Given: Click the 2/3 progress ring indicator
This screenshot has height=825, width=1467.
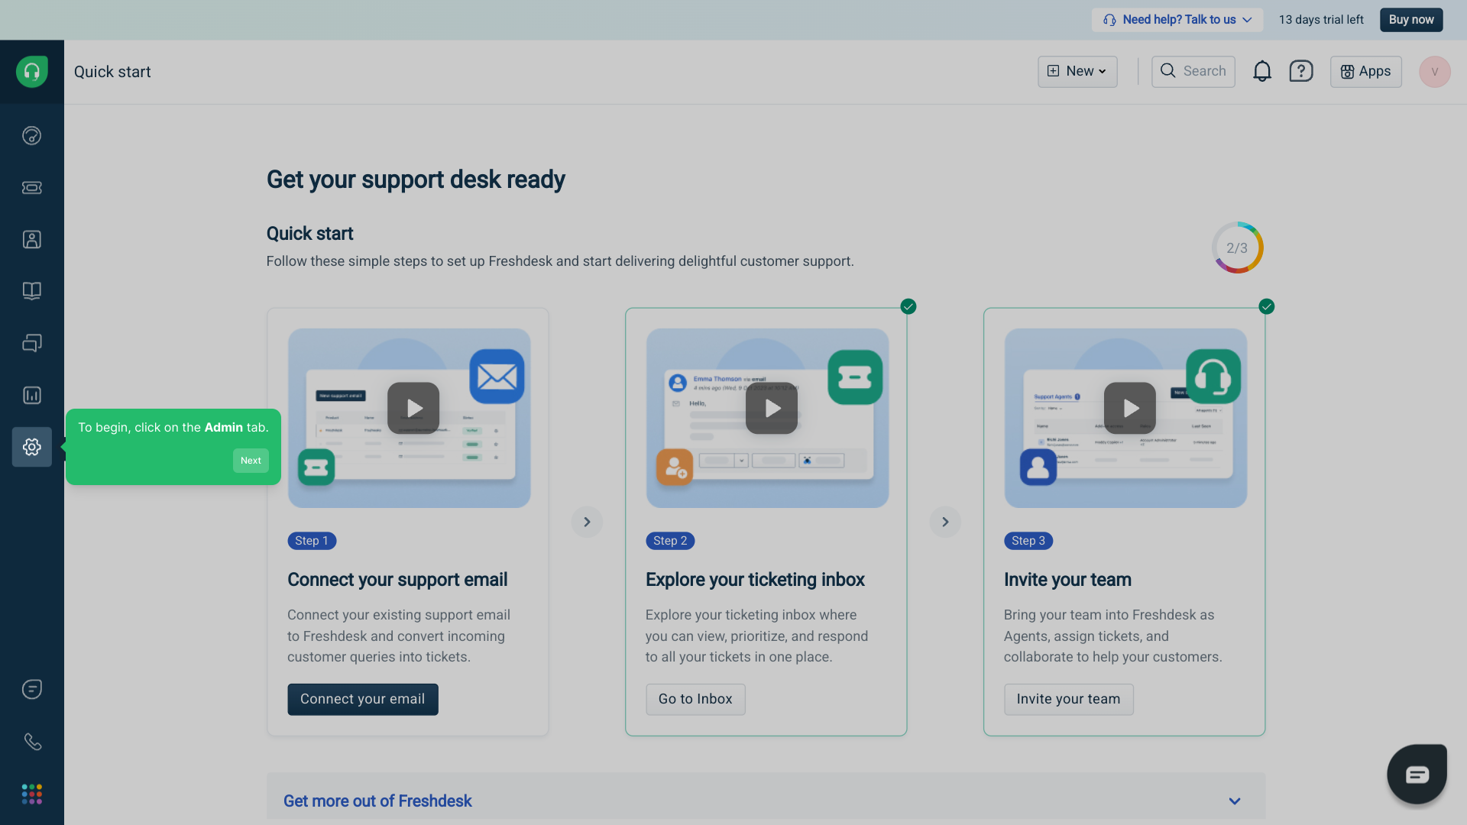Looking at the screenshot, I should coord(1236,247).
